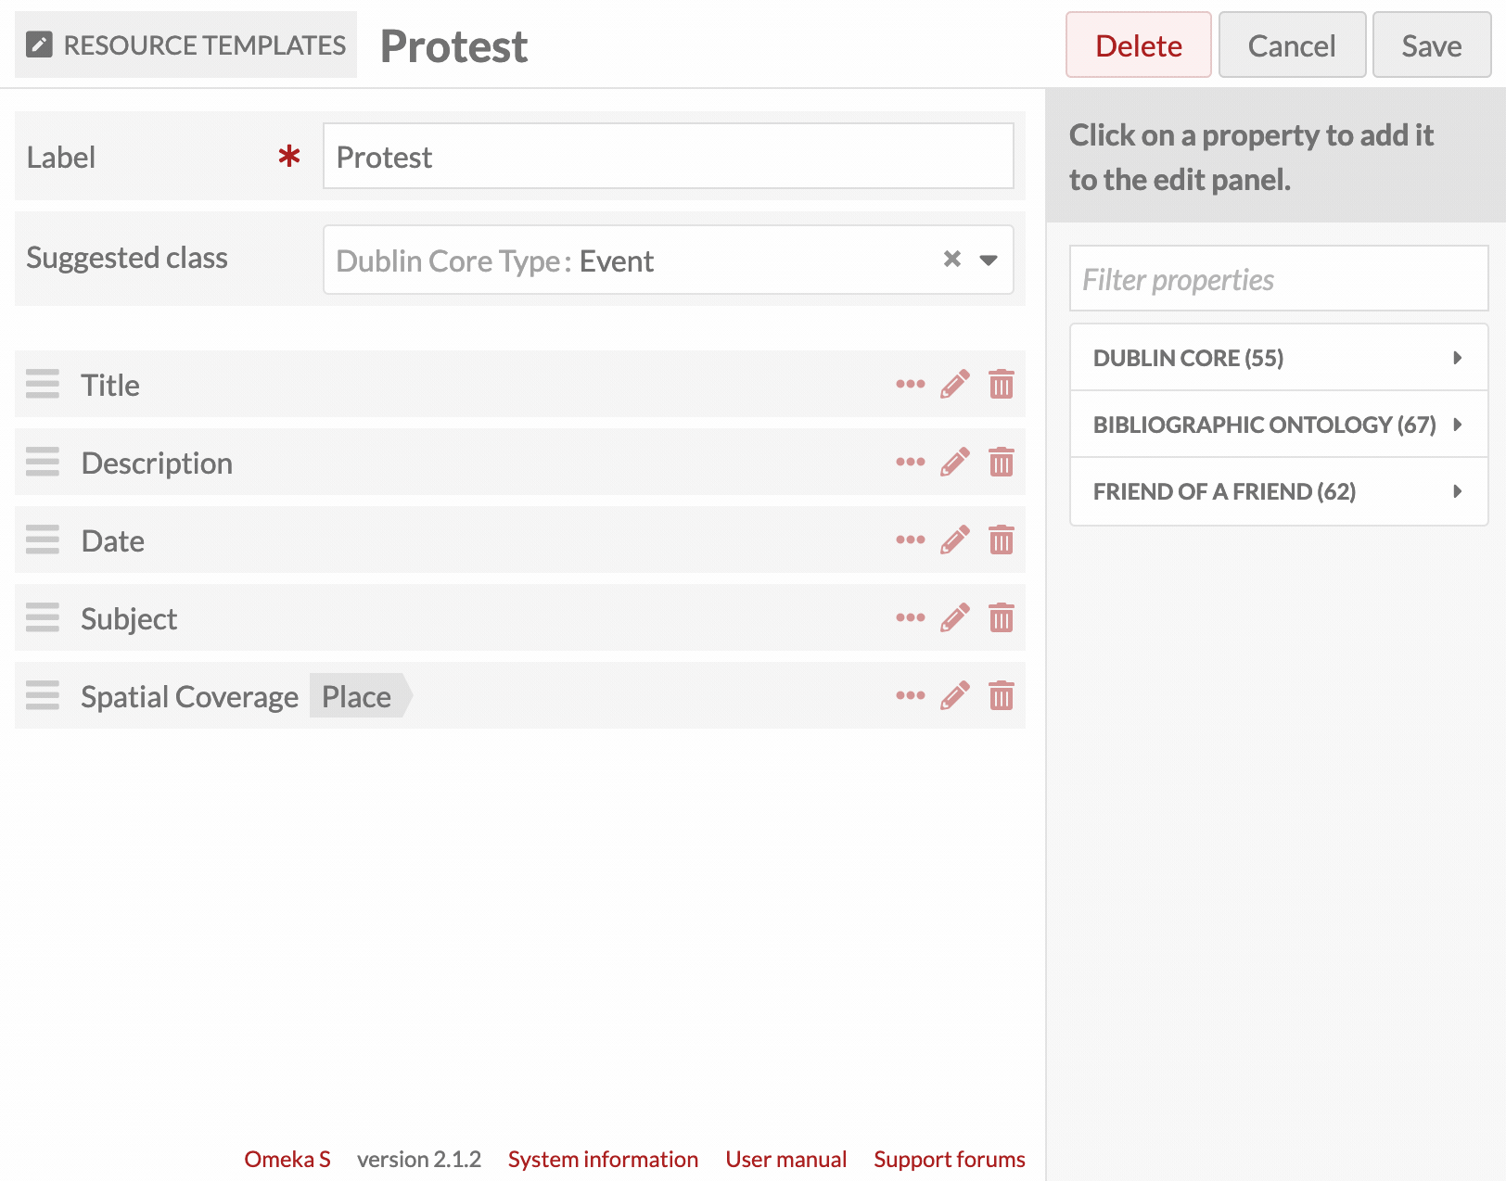The width and height of the screenshot is (1506, 1181).
Task: Click the Description row drag handle
Action: (43, 462)
